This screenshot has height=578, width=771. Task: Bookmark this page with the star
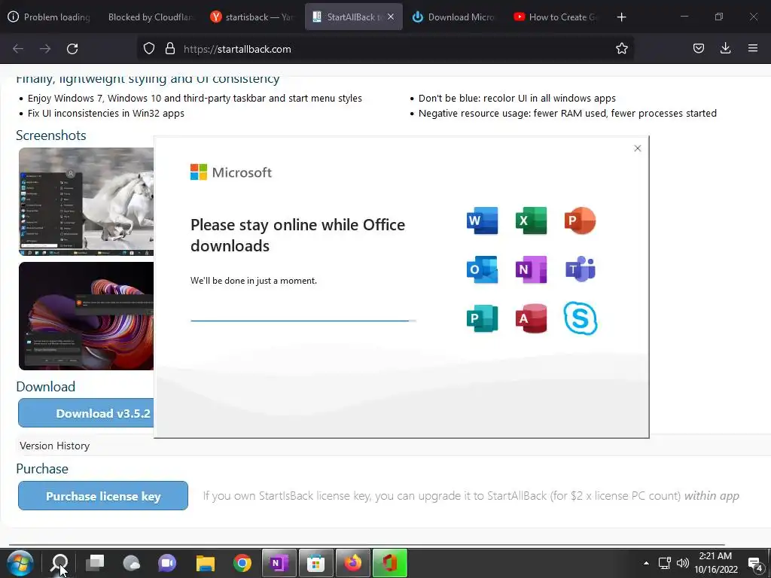[621, 48]
